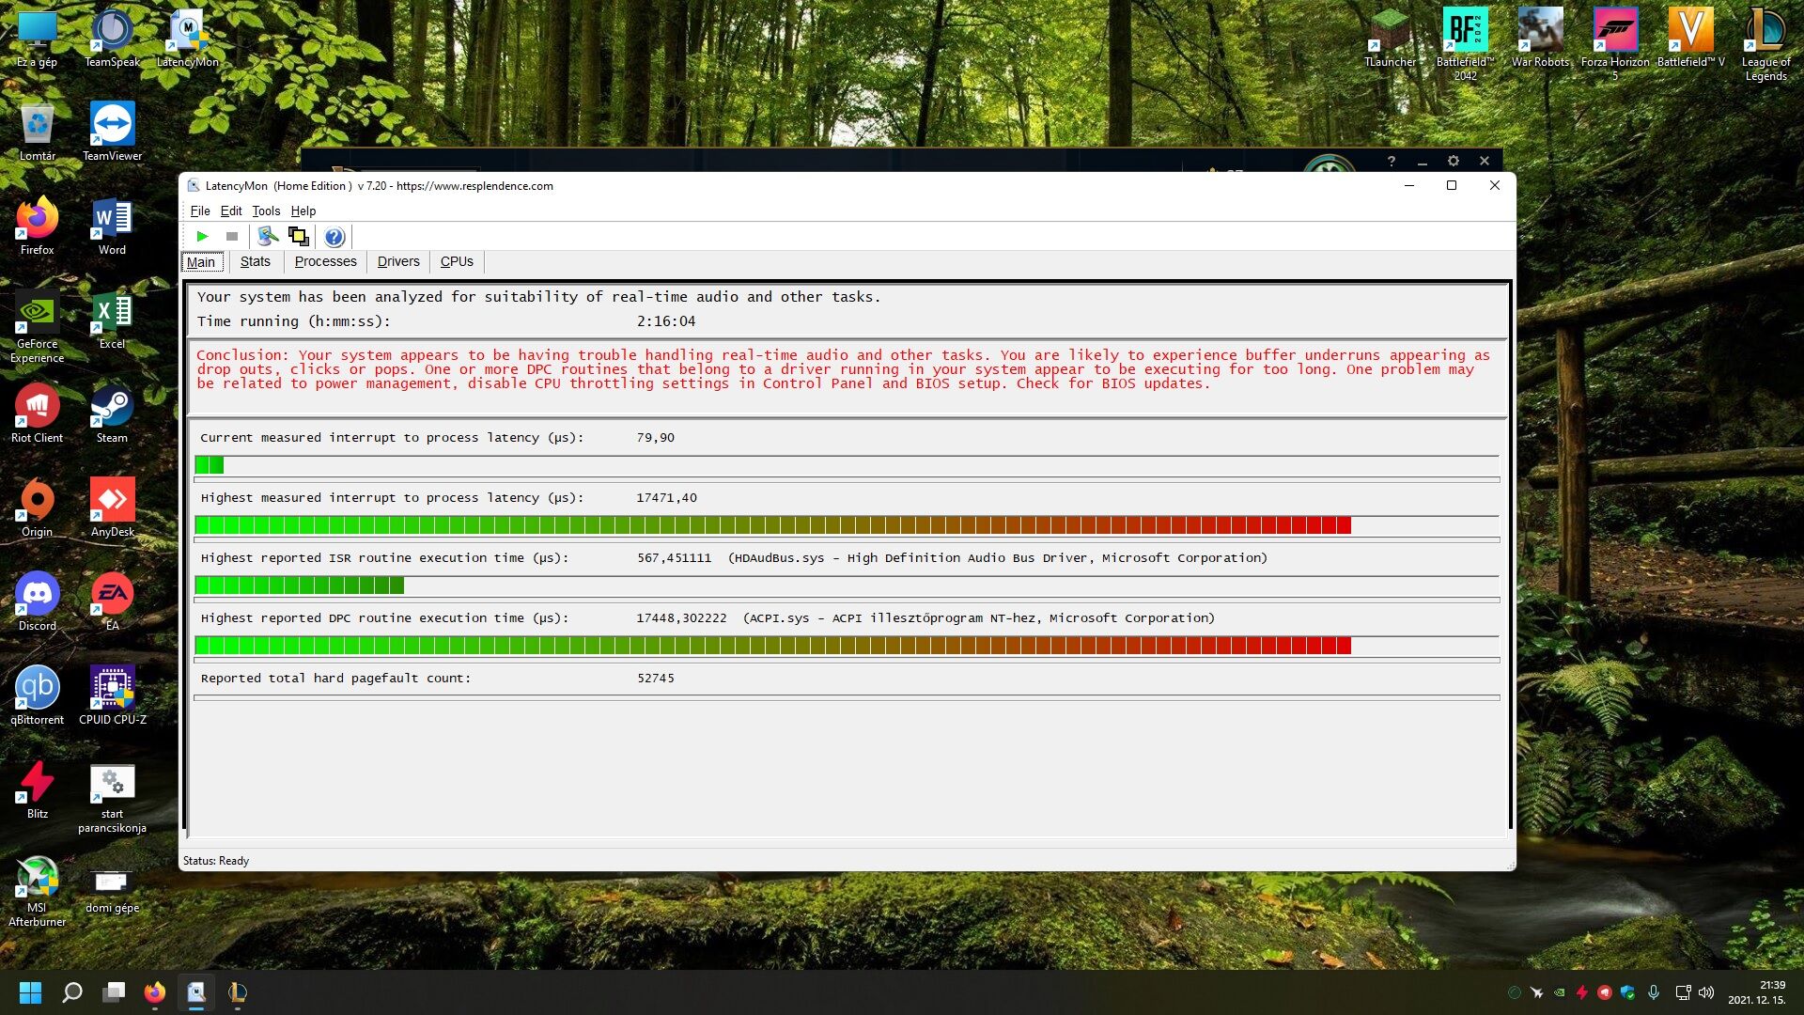Switch to the Stats tab
Viewport: 1804px width, 1015px height.
pos(255,262)
